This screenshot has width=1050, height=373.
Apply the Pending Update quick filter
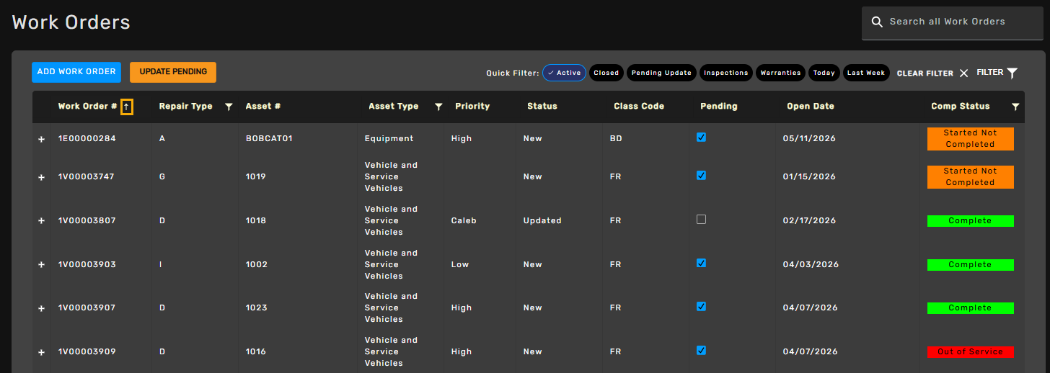(x=661, y=73)
